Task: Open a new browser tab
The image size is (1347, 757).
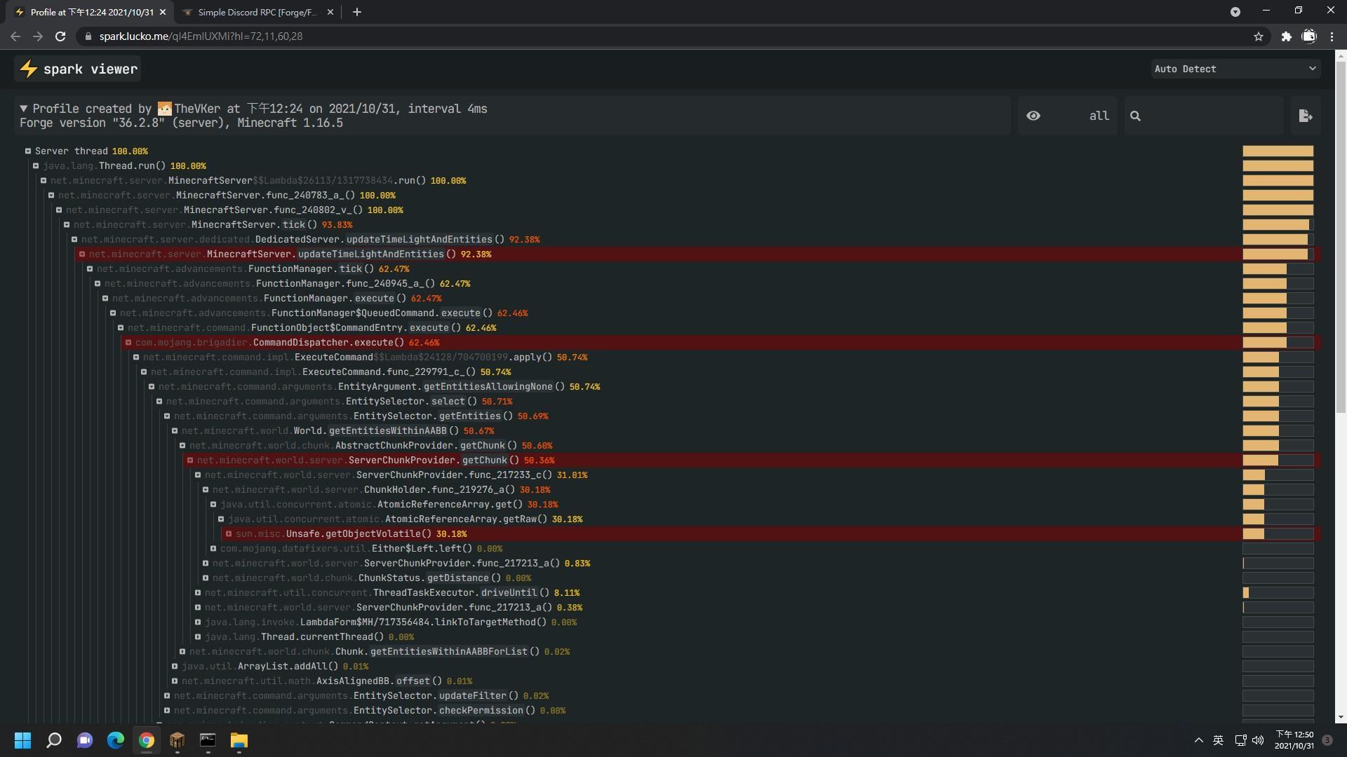Action: point(356,12)
